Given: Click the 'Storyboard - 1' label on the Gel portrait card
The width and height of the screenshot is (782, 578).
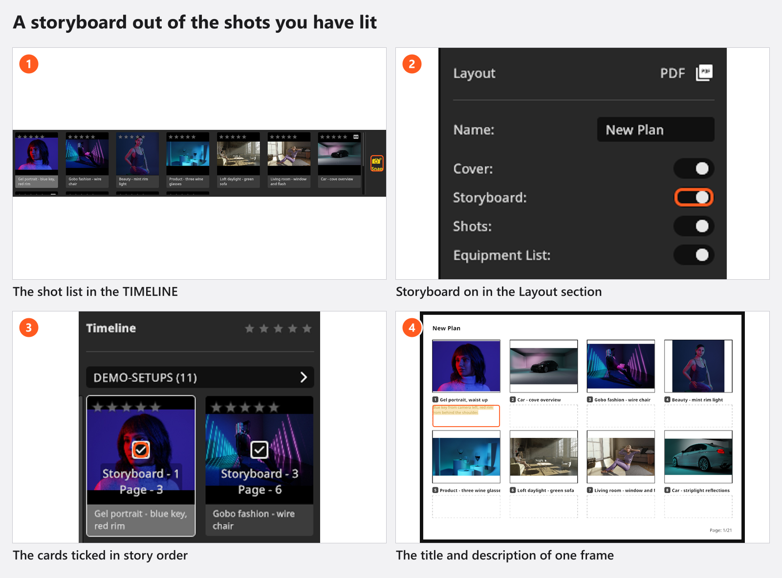Looking at the screenshot, I should [x=141, y=474].
